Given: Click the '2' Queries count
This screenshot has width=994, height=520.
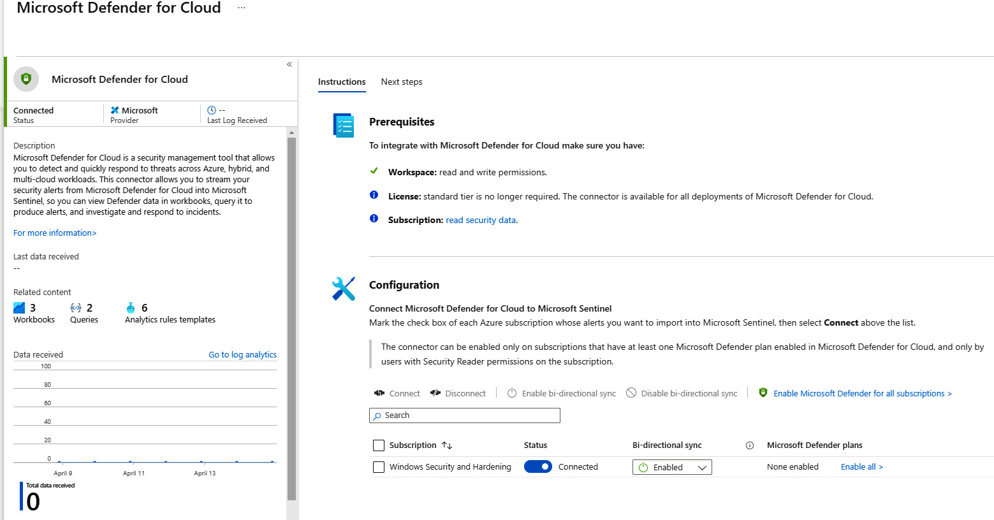Looking at the screenshot, I should pos(89,308).
